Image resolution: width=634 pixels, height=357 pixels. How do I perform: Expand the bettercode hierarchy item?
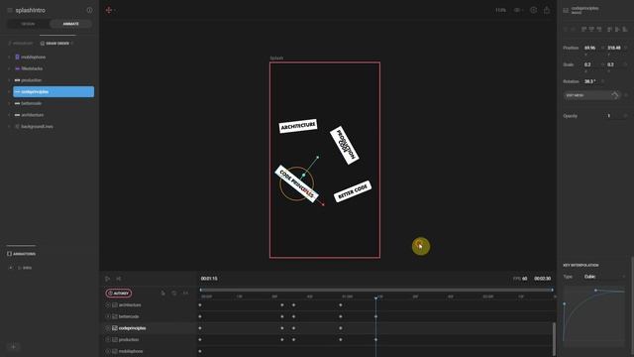[9, 103]
